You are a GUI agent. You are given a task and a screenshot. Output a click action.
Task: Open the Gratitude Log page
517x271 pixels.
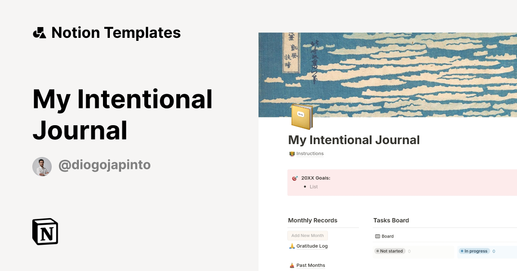click(311, 246)
